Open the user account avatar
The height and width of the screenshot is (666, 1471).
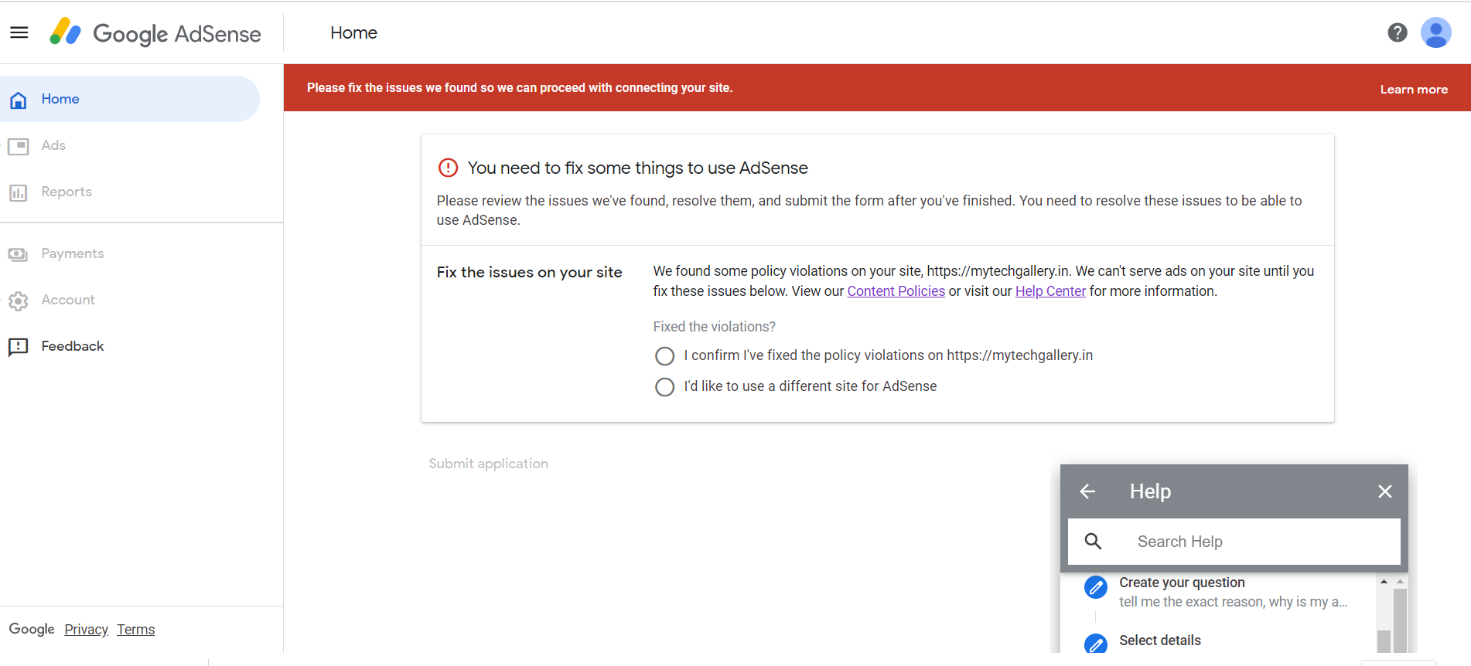point(1435,32)
